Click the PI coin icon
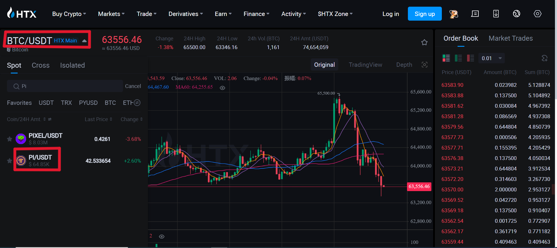557x248 pixels. [x=21, y=160]
